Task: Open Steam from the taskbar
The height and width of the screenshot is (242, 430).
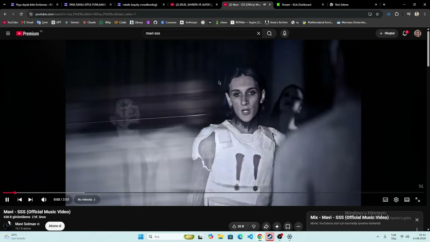Action: point(270,237)
